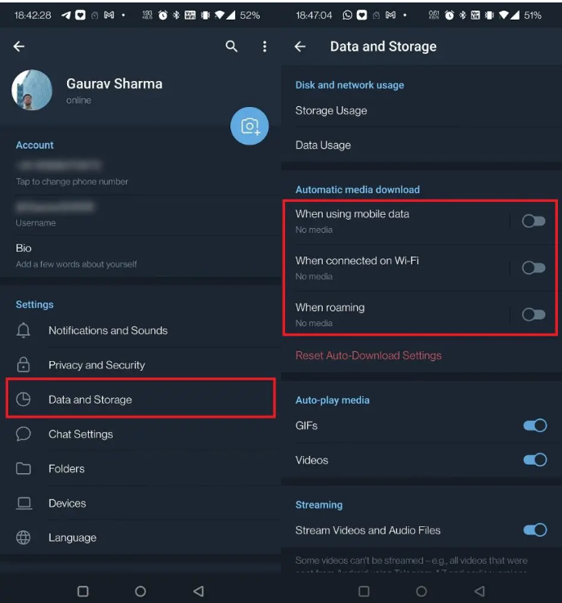This screenshot has height=603, width=562.
Task: Disable GIFs auto-play toggle
Action: [534, 426]
